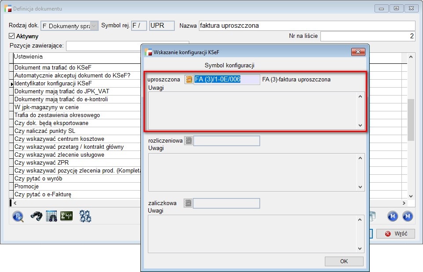The image size is (423, 272).
Task: Go to the next record with the blue arrow button
Action: point(408,216)
